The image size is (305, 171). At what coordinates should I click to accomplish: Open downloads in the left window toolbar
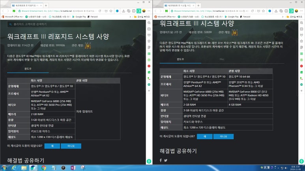point(123,11)
